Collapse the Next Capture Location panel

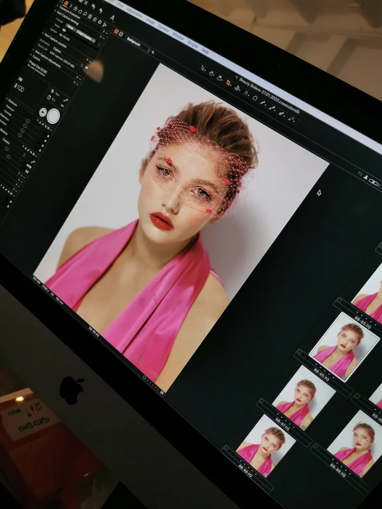[43, 32]
